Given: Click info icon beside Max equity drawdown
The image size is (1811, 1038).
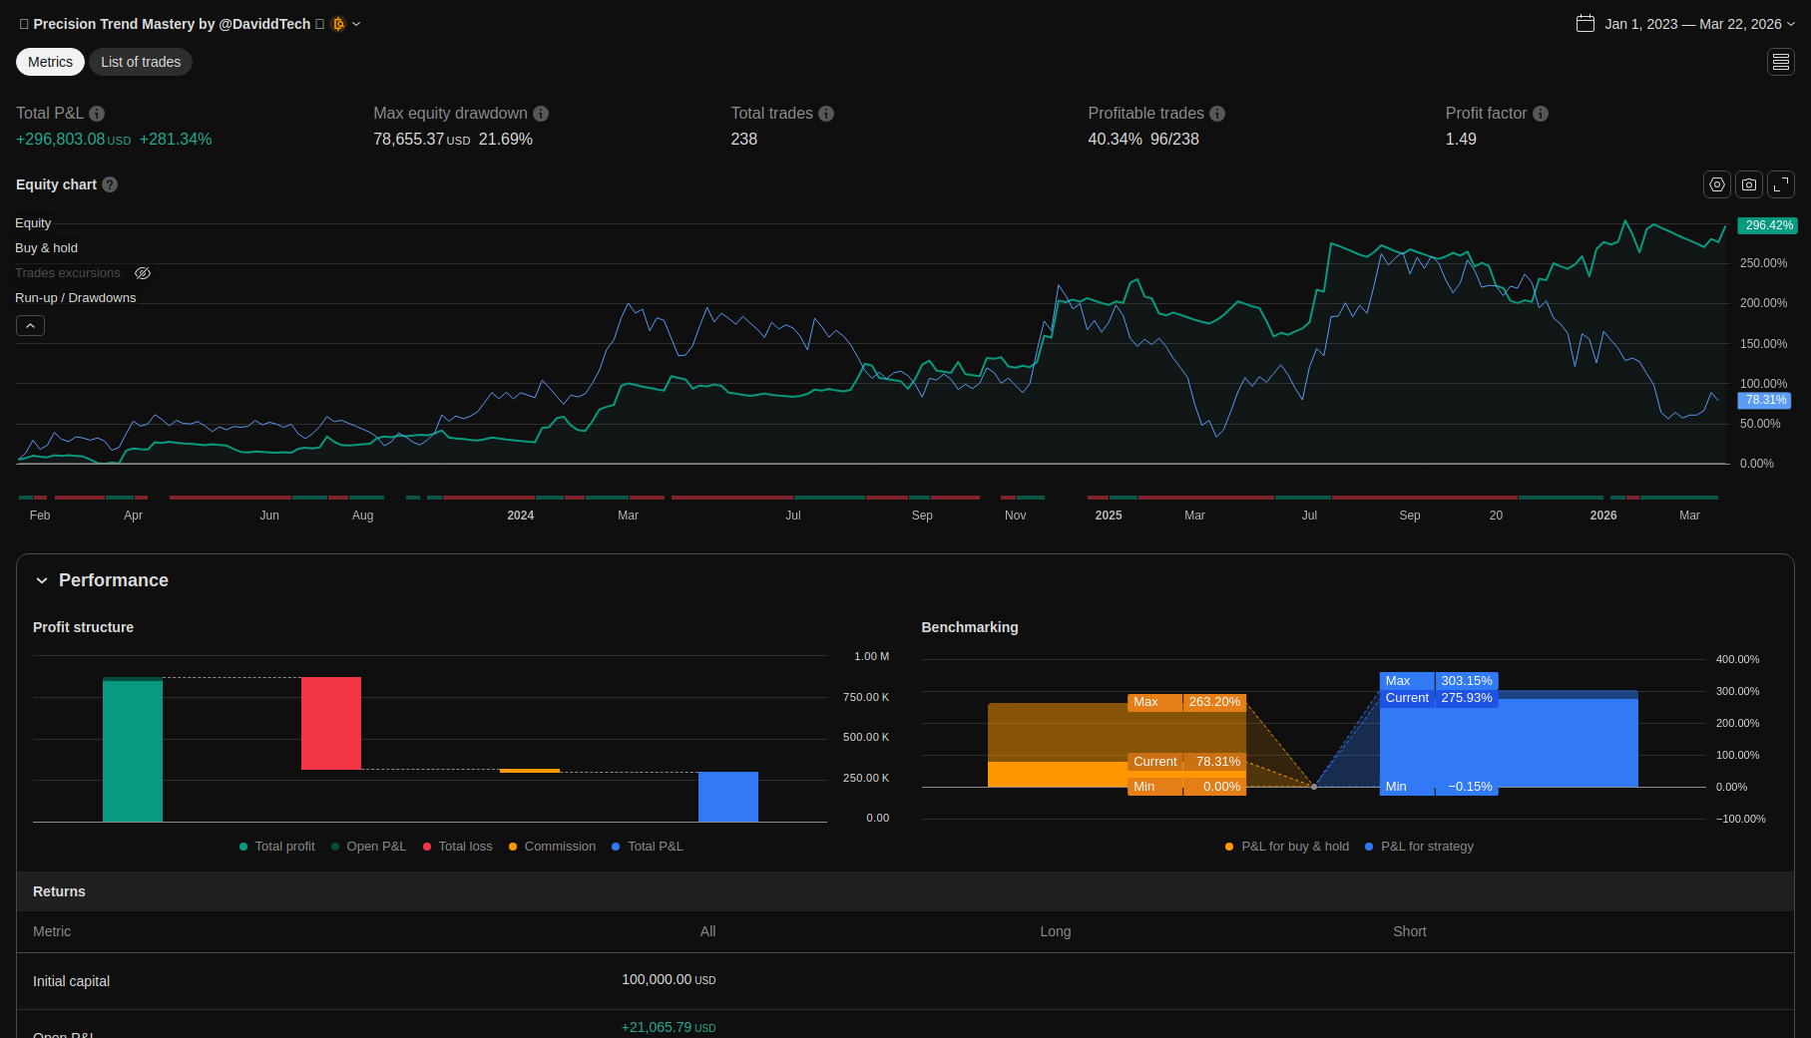Looking at the screenshot, I should (x=541, y=114).
